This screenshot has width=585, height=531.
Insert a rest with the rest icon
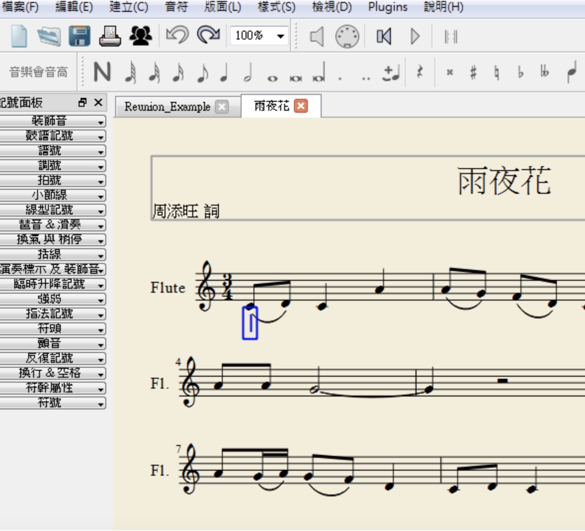pyautogui.click(x=420, y=71)
